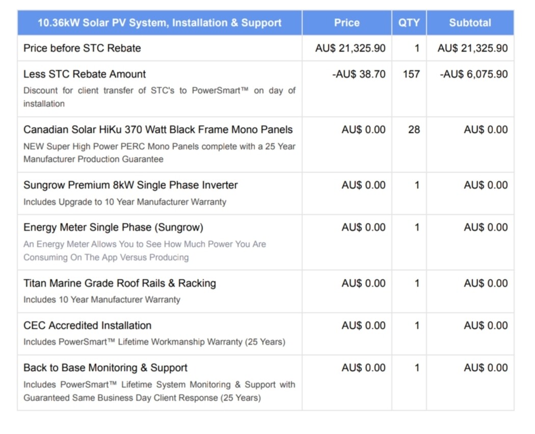Viewport: 535px width, 434px height.
Task: Click the quantity '1' in the Energy Meter row
Action: click(x=417, y=227)
